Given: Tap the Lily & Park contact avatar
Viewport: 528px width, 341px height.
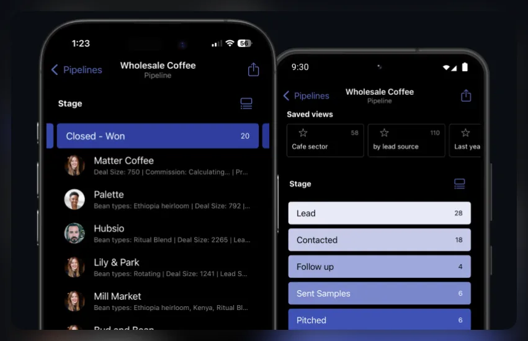Looking at the screenshot, I should [74, 267].
